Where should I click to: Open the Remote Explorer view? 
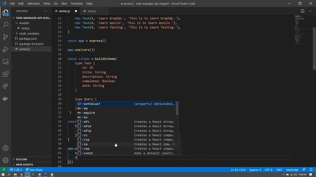5,61
